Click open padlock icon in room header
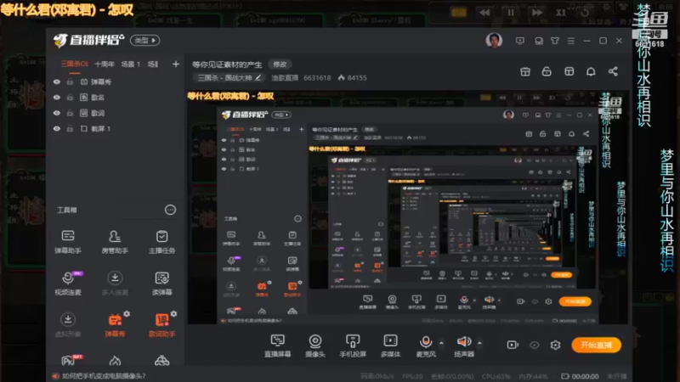The height and width of the screenshot is (382, 680). coord(547,71)
